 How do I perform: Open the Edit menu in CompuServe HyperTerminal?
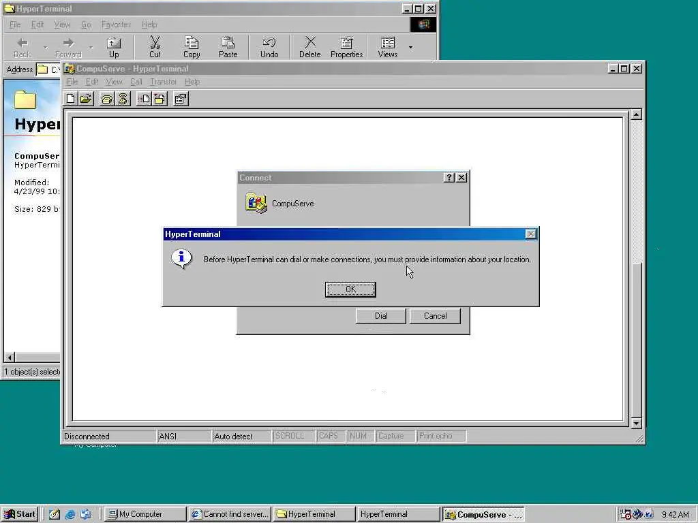pos(92,82)
